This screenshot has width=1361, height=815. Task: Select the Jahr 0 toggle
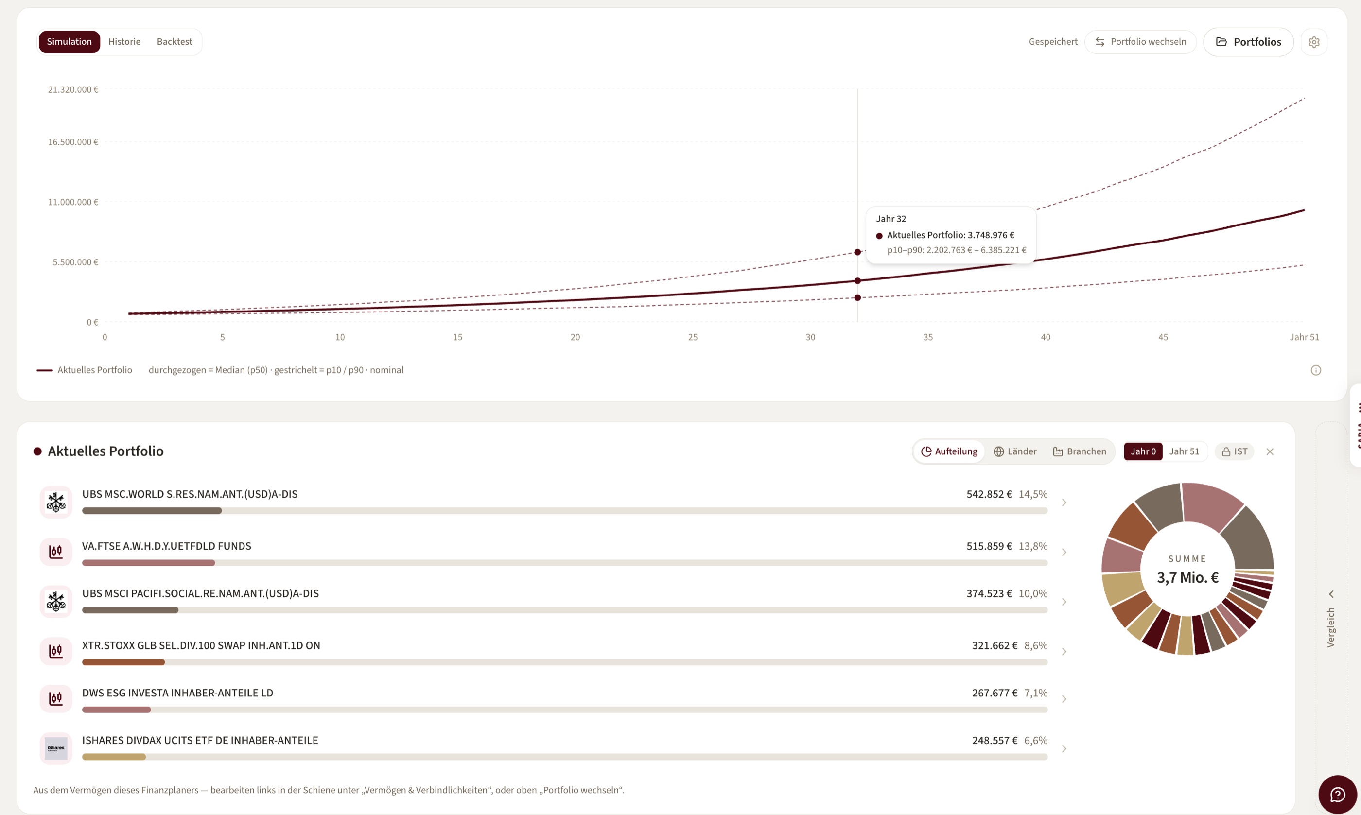pyautogui.click(x=1143, y=451)
